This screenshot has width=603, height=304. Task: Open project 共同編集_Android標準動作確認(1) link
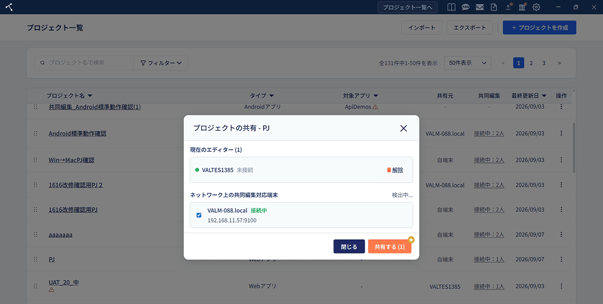pos(95,107)
